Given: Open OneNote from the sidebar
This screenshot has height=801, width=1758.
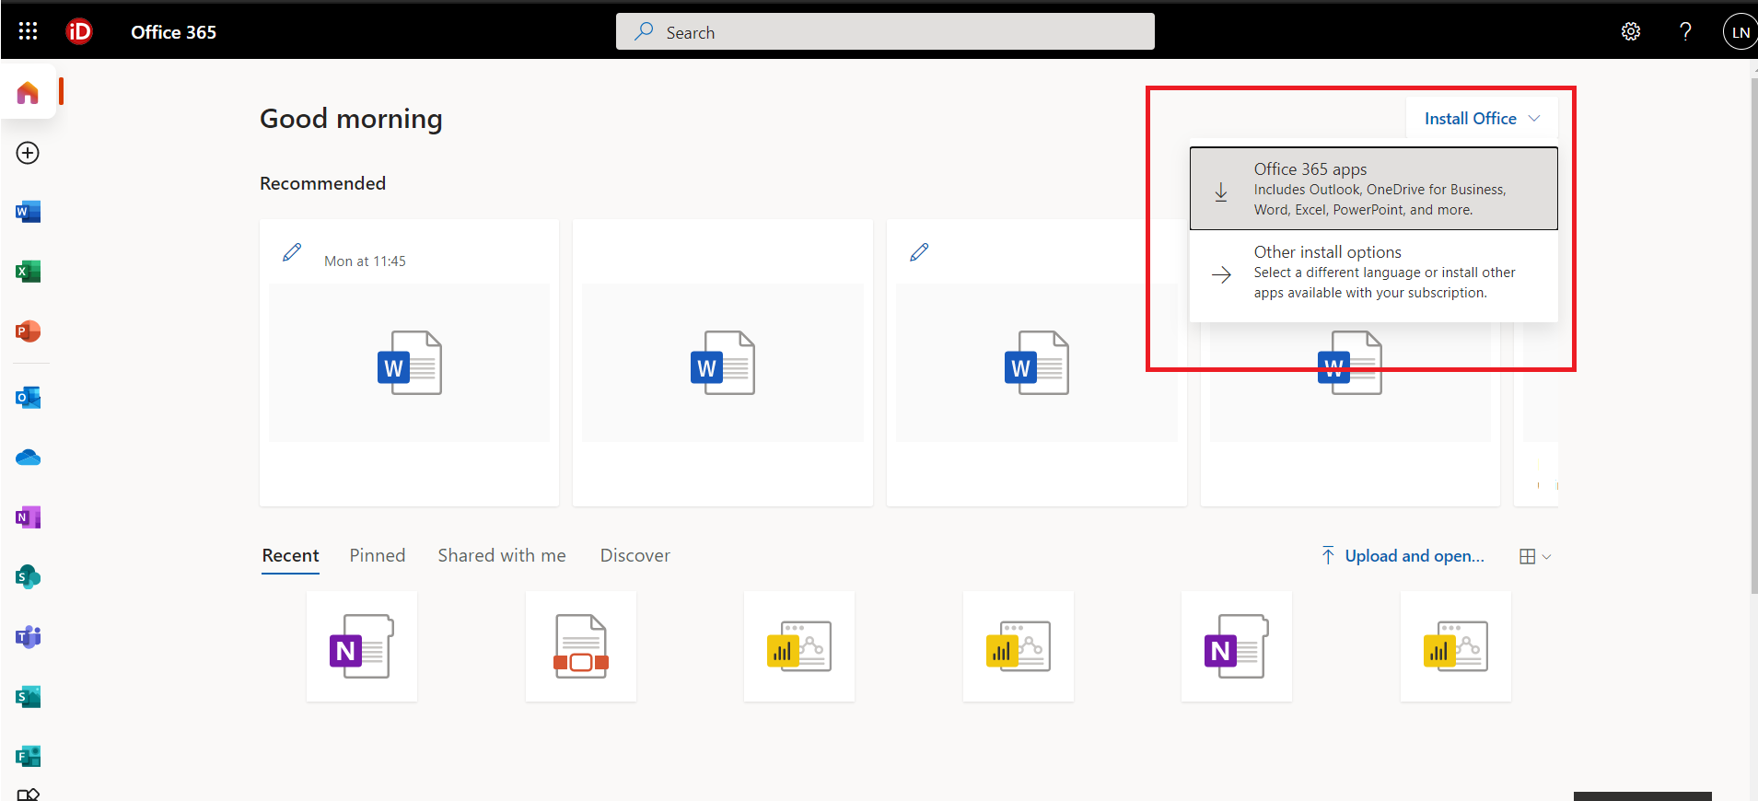Looking at the screenshot, I should (x=28, y=517).
